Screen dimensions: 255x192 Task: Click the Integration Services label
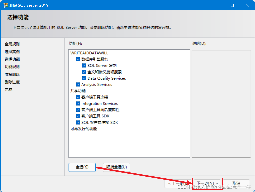pos(99,104)
